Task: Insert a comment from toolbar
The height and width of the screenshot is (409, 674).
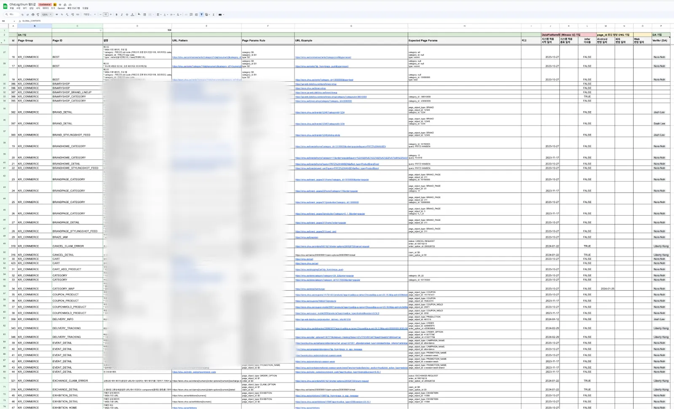Action: (191, 14)
